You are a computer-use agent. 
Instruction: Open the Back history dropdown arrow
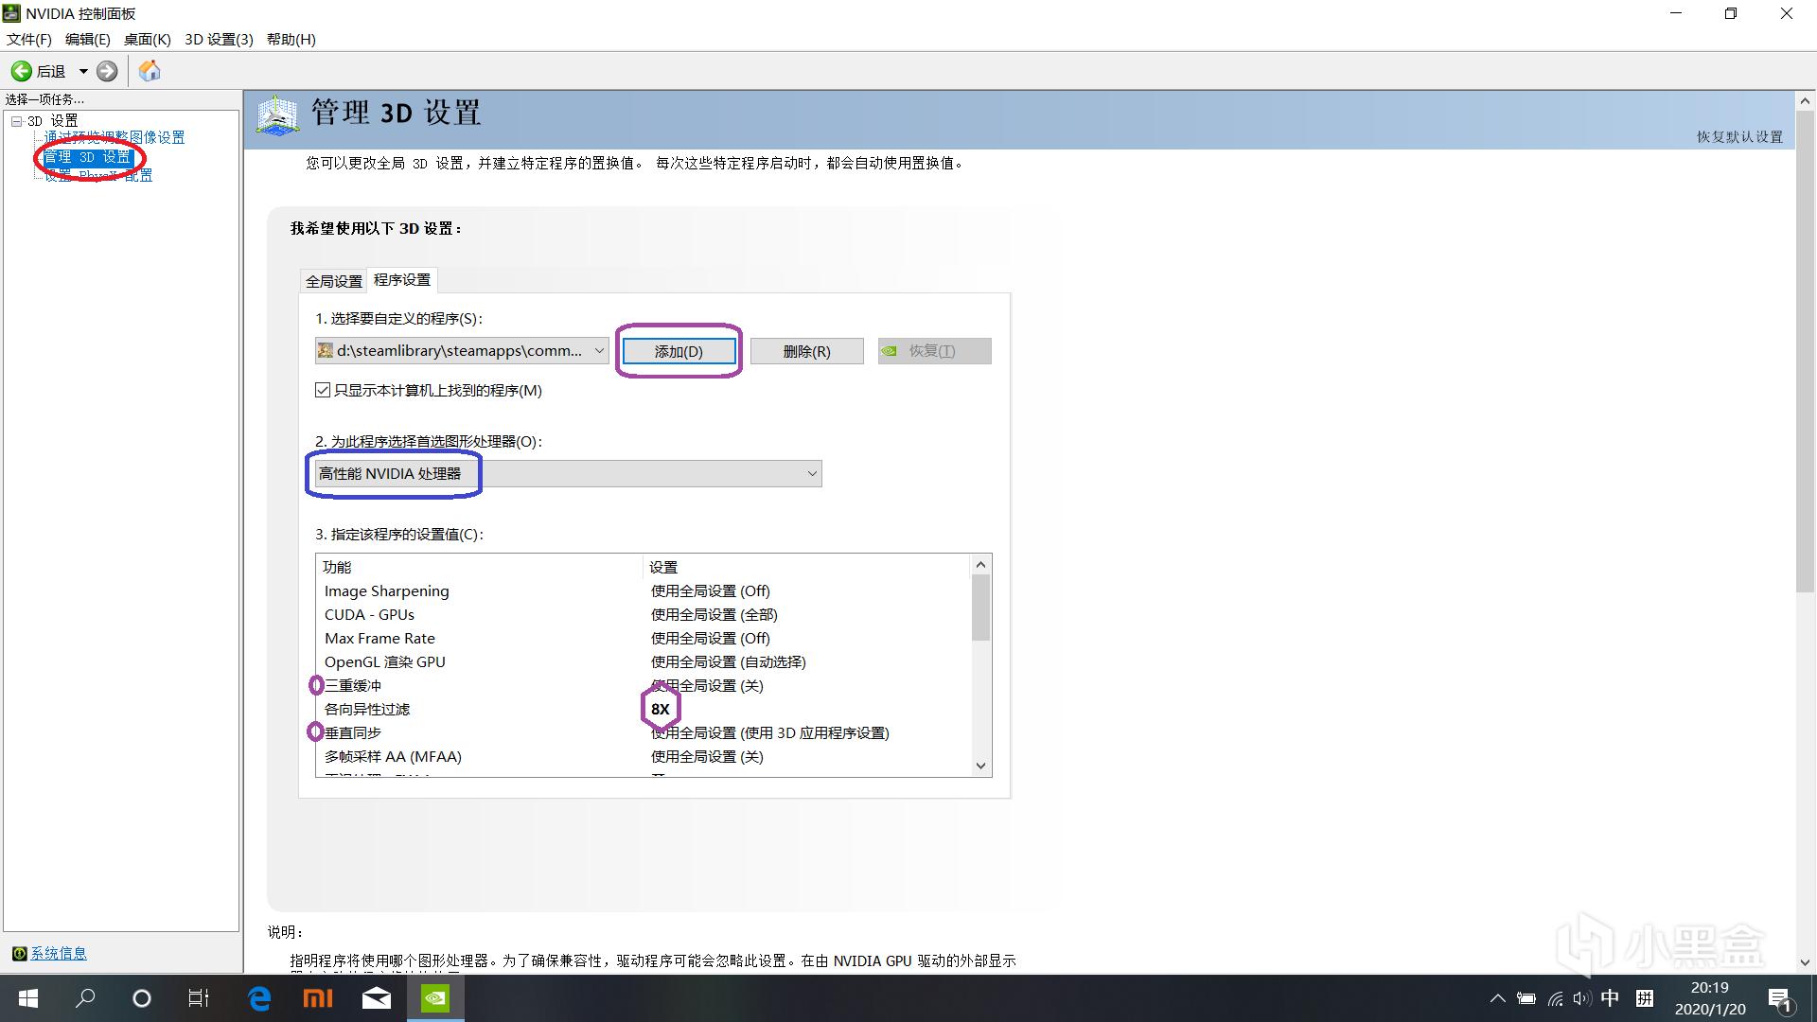click(83, 71)
